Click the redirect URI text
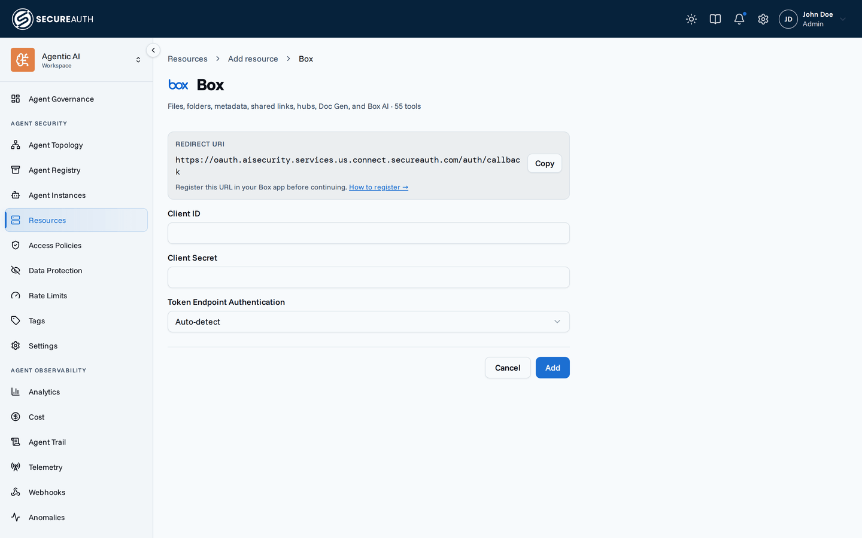Image resolution: width=862 pixels, height=538 pixels. pos(348,166)
